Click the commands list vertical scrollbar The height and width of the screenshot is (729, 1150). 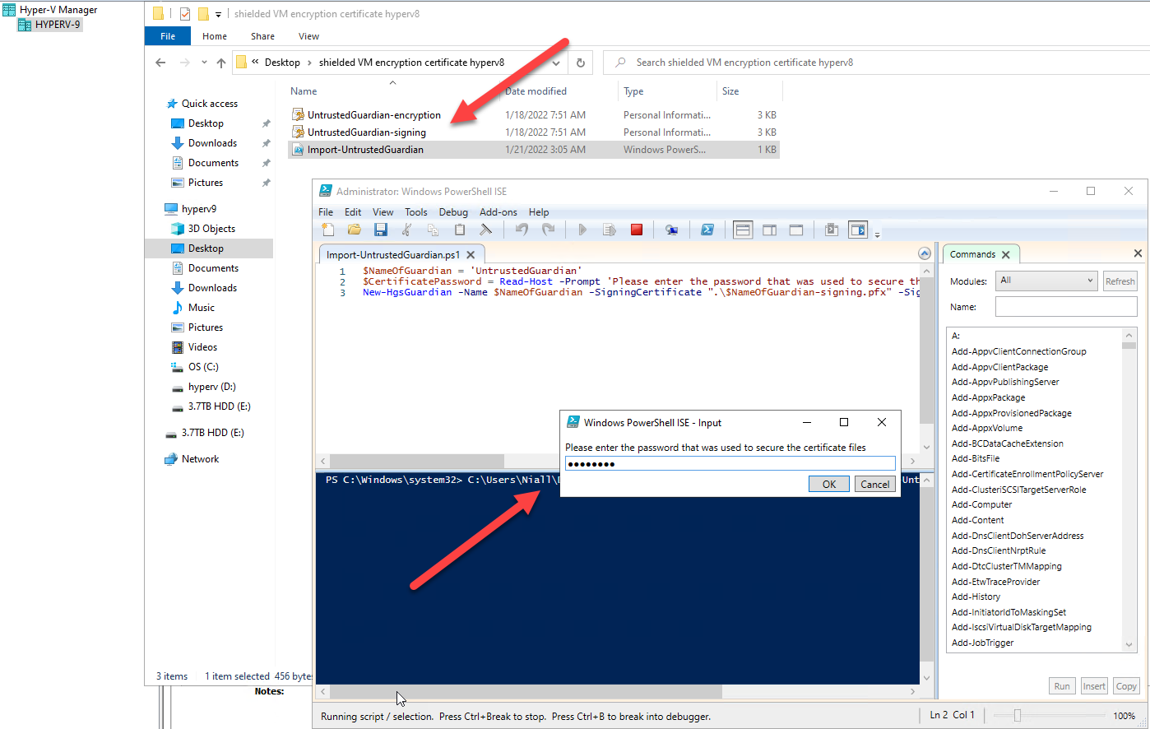click(1129, 490)
